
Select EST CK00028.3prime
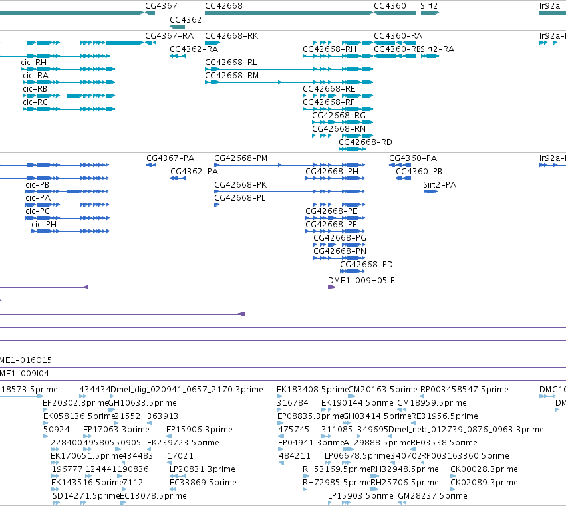[x=484, y=469]
